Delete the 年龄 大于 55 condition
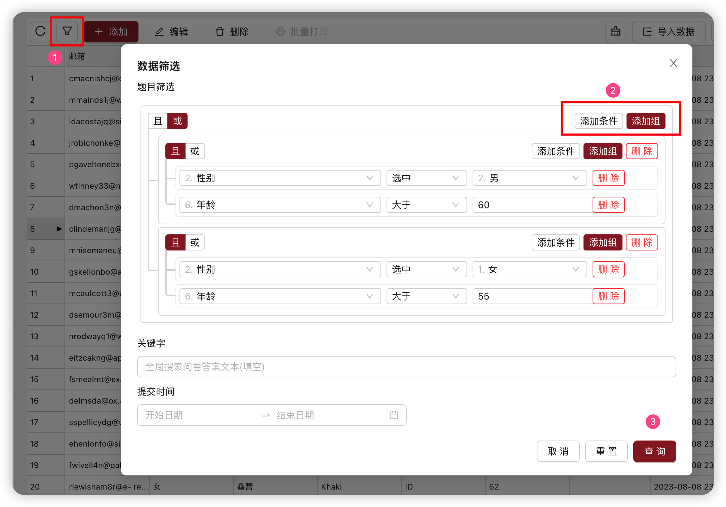726x507 pixels. point(609,296)
